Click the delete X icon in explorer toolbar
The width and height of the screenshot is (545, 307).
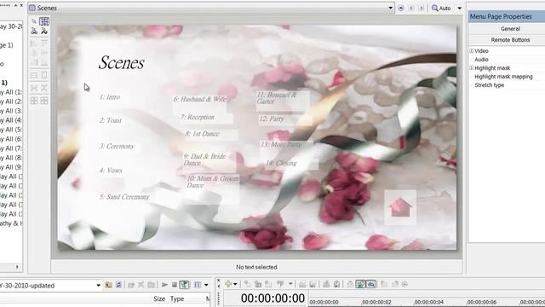point(141,285)
